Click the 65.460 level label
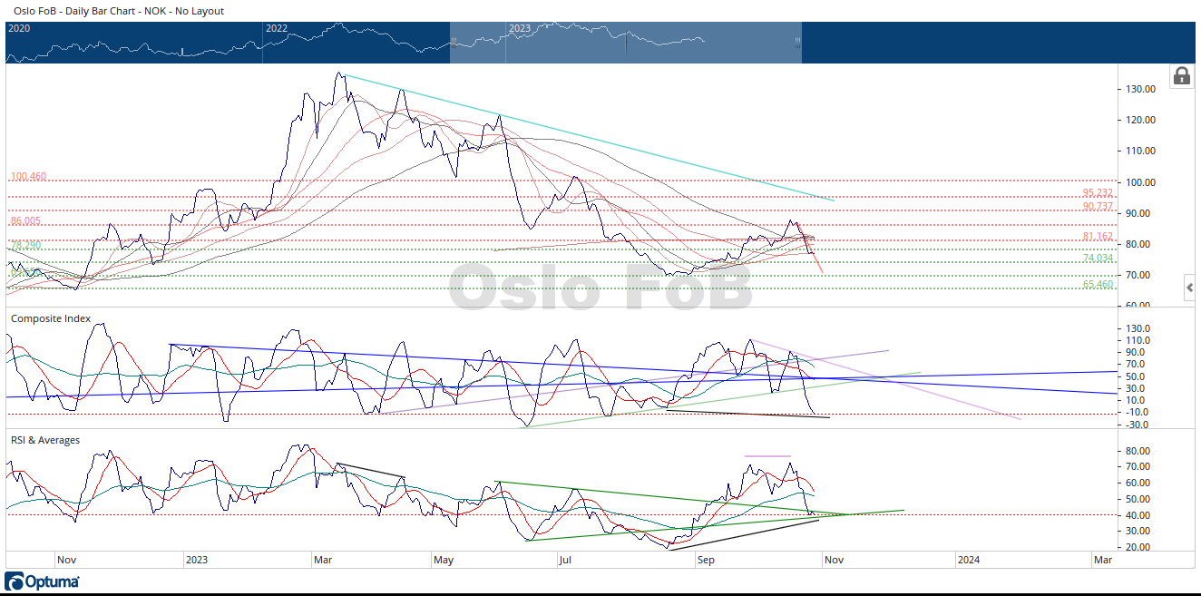Viewport: 1201px width, 596px height. click(x=1098, y=284)
